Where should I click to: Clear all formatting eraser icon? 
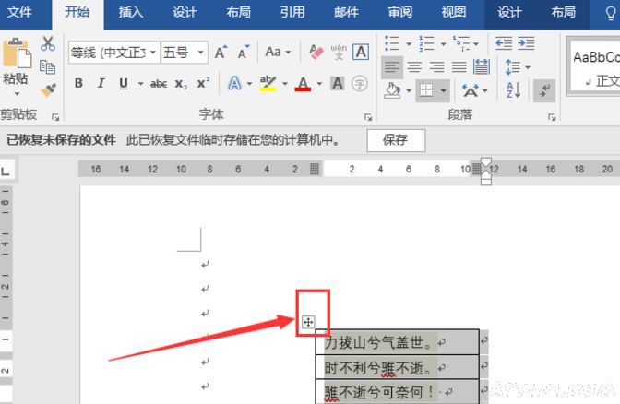point(316,52)
